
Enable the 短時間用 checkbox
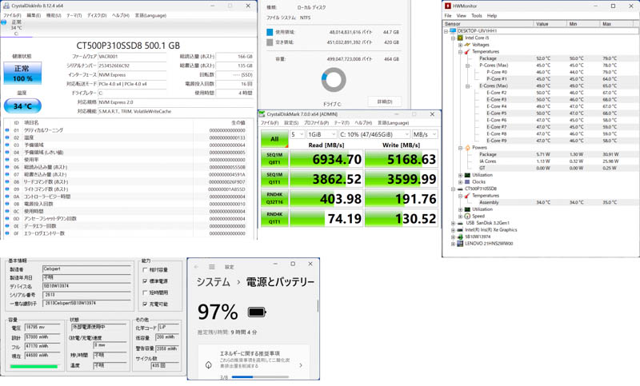tap(145, 292)
